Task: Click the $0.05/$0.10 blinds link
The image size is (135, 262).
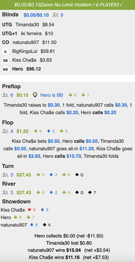Action: 36,15
